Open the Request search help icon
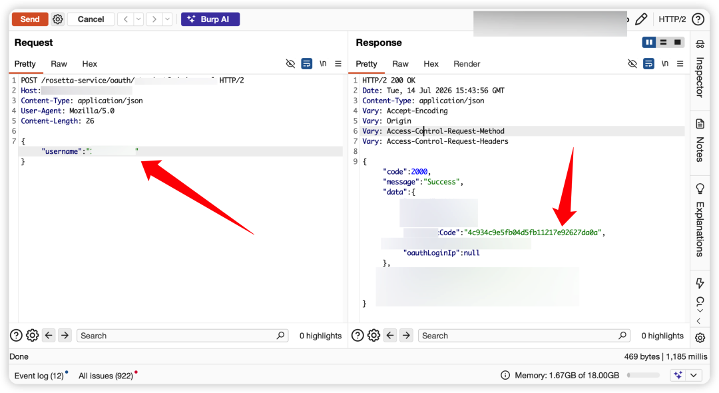 16,336
